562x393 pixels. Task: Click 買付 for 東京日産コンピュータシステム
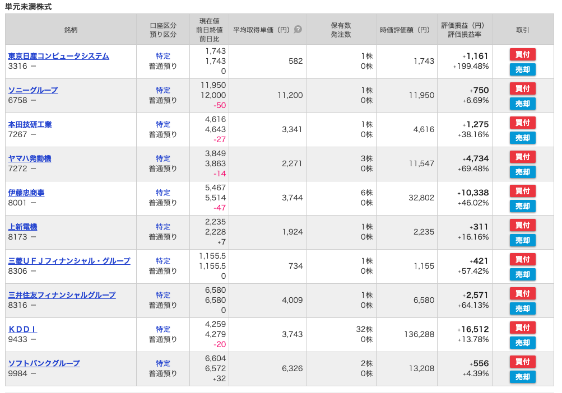[523, 54]
